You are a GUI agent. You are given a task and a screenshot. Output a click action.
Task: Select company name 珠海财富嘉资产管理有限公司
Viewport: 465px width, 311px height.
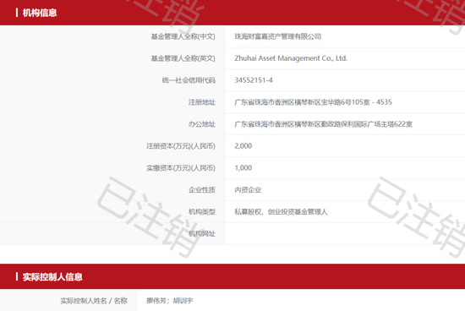tap(277, 36)
